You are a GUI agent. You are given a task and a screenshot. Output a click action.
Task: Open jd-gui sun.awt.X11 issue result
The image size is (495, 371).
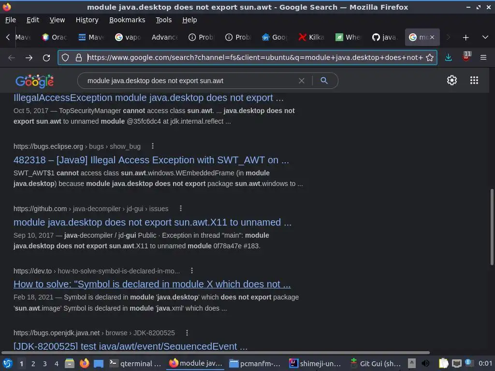click(152, 222)
